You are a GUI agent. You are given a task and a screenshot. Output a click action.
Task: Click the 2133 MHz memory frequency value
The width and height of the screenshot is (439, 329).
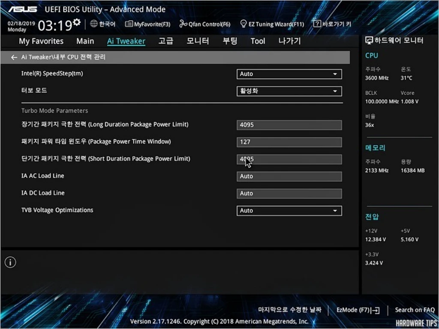(376, 170)
